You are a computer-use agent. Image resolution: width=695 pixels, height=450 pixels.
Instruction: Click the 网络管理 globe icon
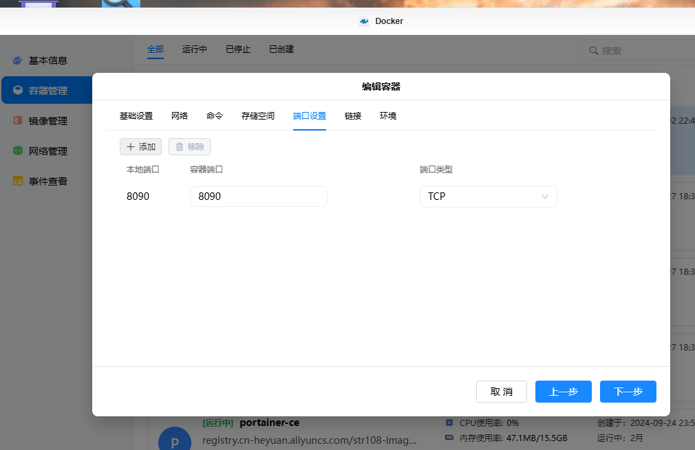tap(18, 151)
